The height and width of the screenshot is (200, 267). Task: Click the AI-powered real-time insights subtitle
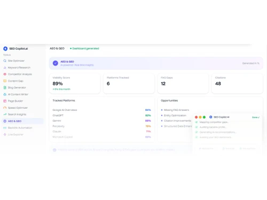click(77, 65)
